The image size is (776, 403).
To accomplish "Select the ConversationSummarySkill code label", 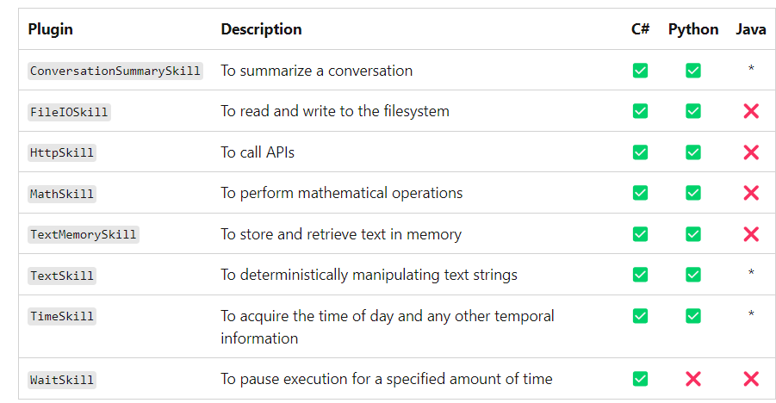I will pos(115,71).
